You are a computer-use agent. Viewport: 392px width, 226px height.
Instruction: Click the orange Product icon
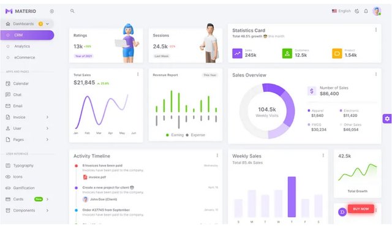pyautogui.click(x=337, y=53)
